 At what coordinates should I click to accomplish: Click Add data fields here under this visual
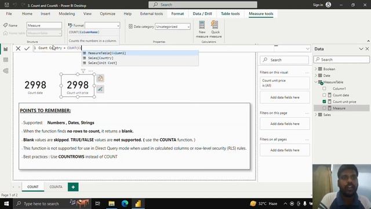pyautogui.click(x=285, y=98)
